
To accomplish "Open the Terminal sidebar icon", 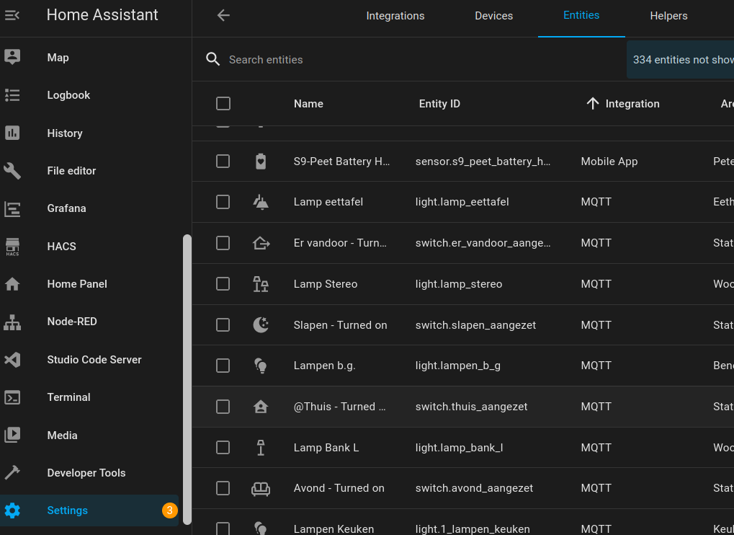I will 12,397.
